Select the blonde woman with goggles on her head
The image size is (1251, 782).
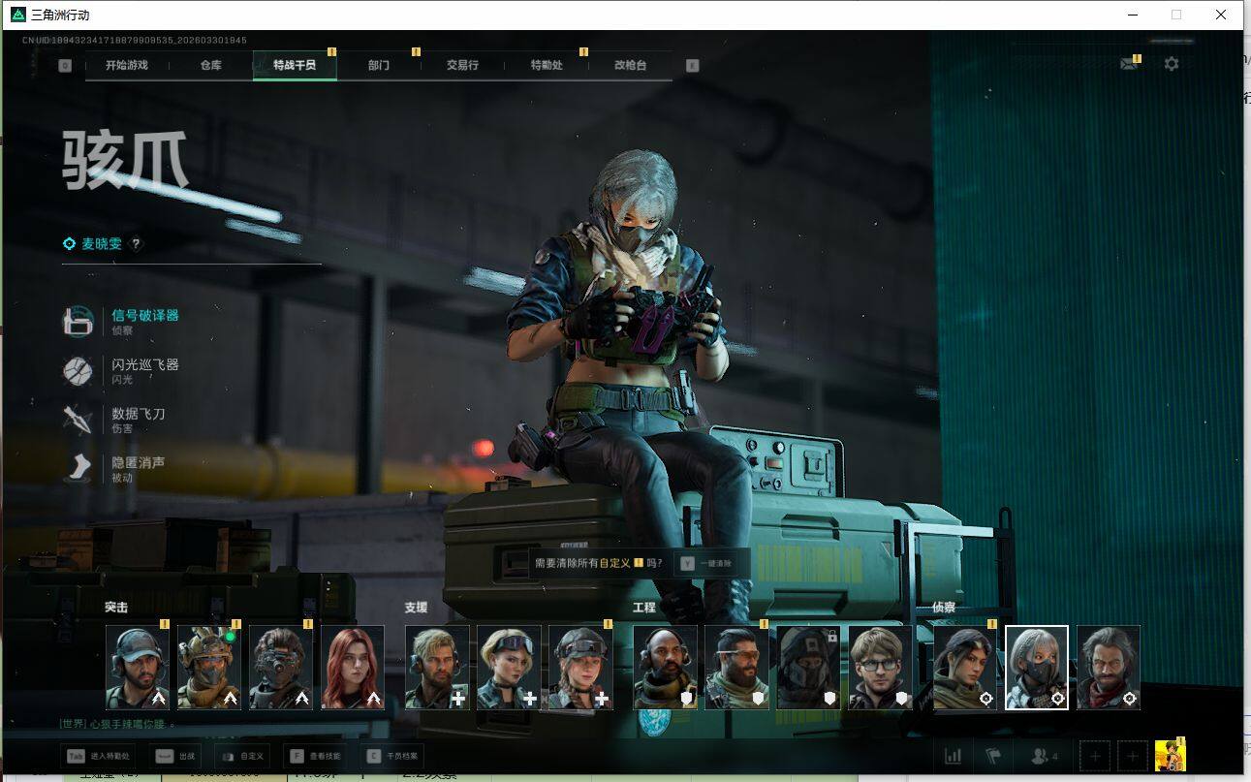click(x=509, y=668)
